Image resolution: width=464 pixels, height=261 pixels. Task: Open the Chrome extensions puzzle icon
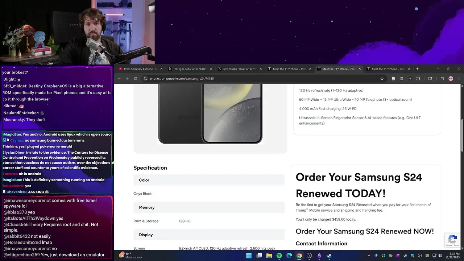pyautogui.click(x=418, y=78)
